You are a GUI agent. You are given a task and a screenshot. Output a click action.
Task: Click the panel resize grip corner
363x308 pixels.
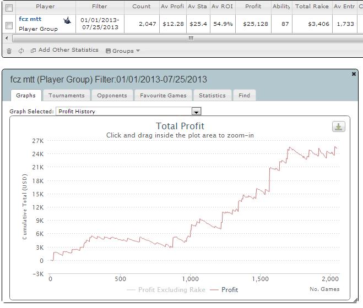click(x=356, y=300)
